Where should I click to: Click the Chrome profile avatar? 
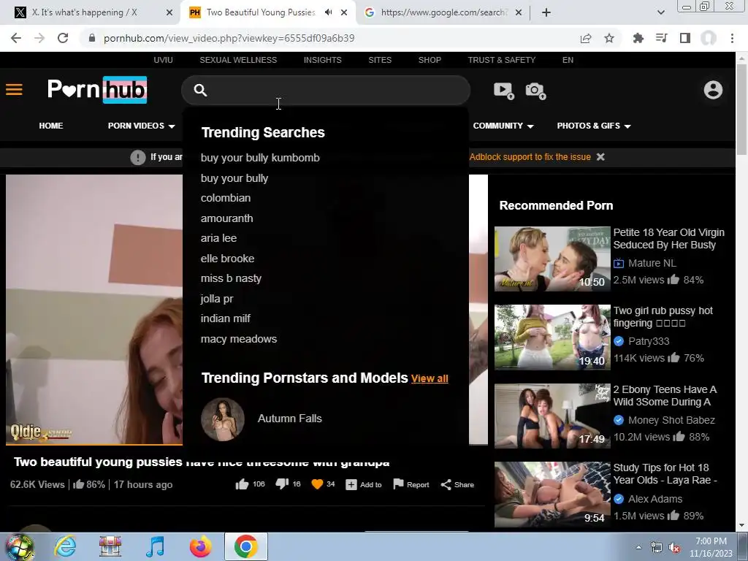click(x=709, y=38)
